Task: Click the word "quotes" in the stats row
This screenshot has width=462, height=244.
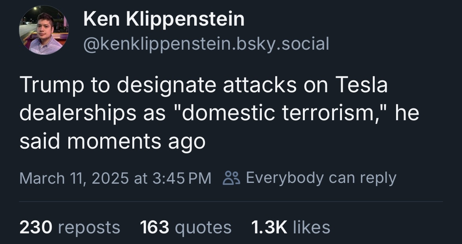Action: point(203,227)
